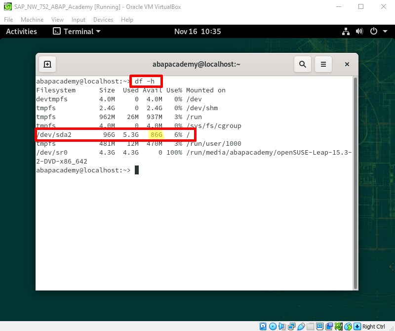Open VirtualBox Machine menu
The height and width of the screenshot is (331, 395).
(x=32, y=20)
